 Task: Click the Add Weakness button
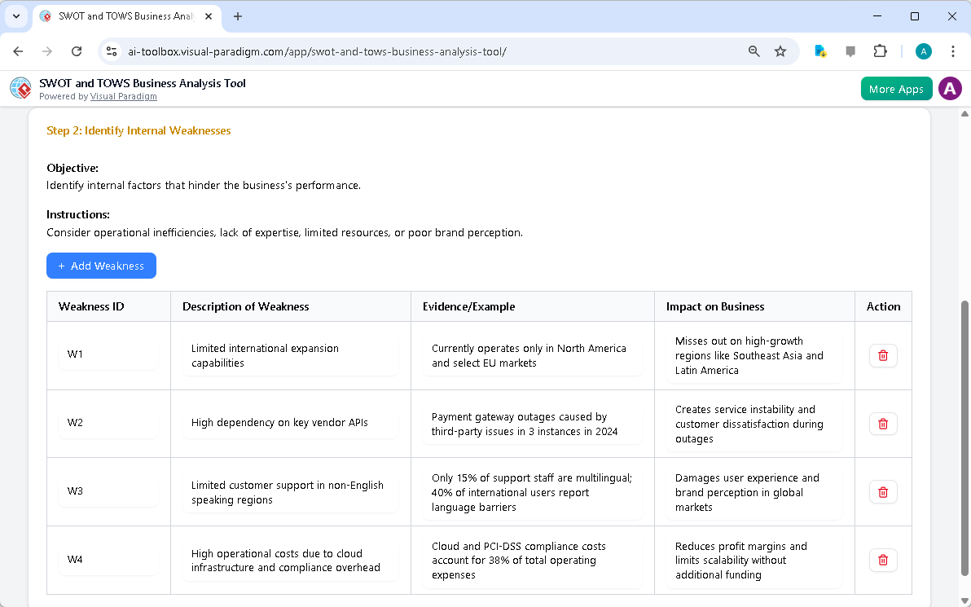click(x=101, y=266)
